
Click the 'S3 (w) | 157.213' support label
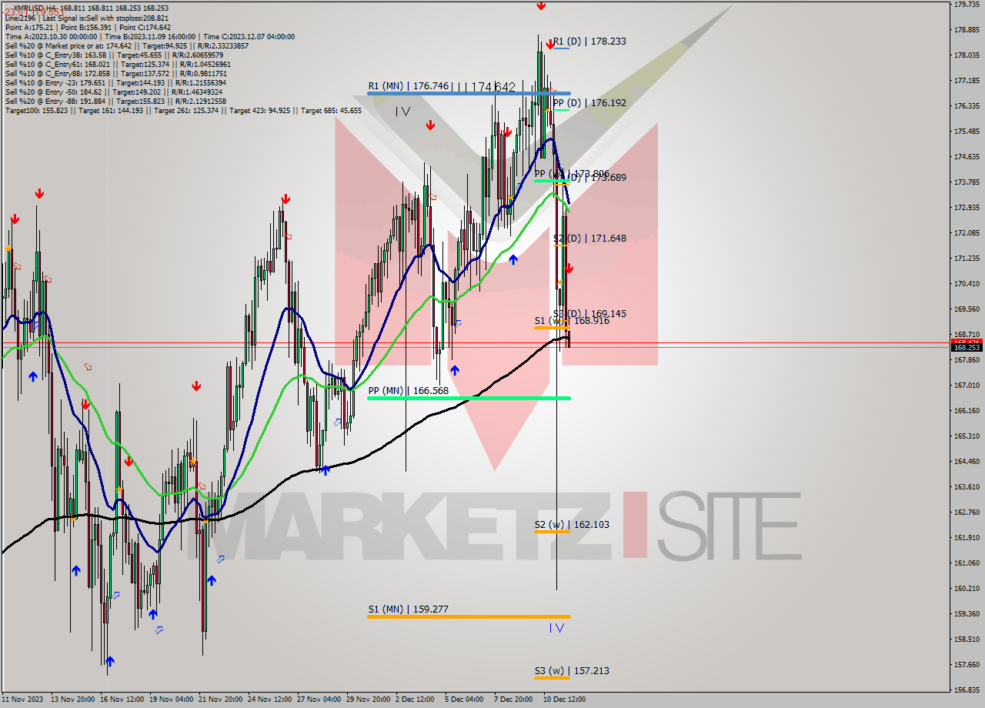click(x=572, y=670)
